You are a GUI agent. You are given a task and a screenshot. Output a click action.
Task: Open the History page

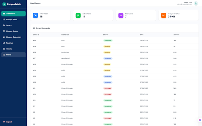pos(13,49)
